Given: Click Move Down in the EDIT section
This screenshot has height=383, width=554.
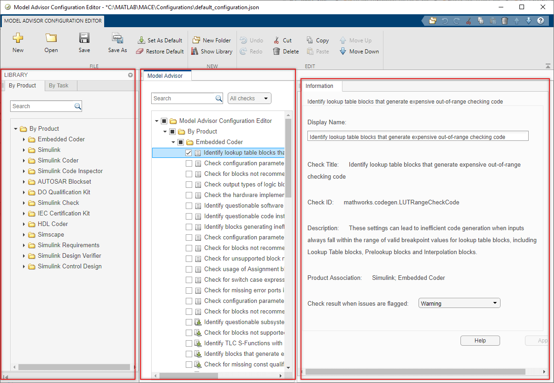Looking at the screenshot, I should click(359, 52).
